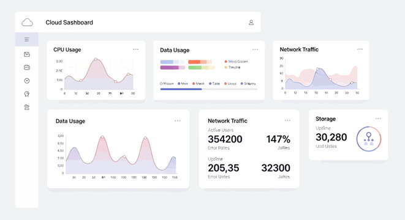Screen dimensions: 405x220
Task: Toggle the Mash legend item
Action: (x=199, y=84)
